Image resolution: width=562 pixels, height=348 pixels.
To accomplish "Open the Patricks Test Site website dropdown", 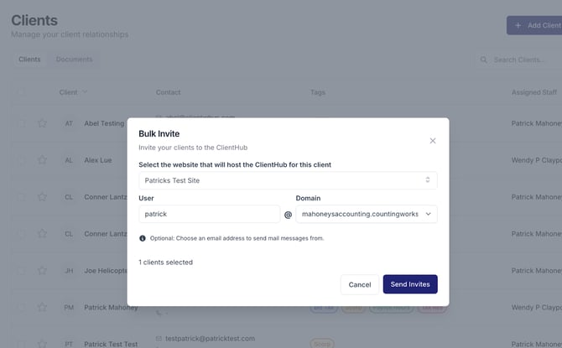I will point(288,180).
